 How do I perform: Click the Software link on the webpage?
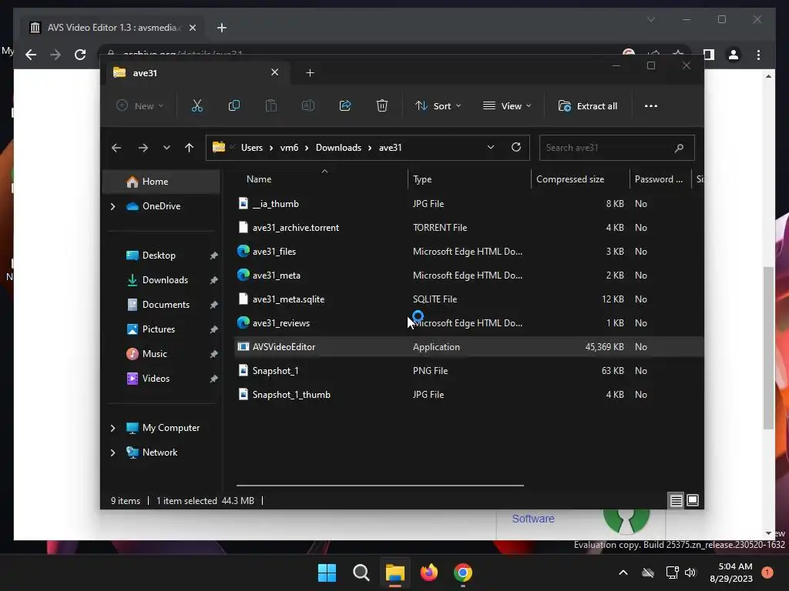[x=533, y=519]
